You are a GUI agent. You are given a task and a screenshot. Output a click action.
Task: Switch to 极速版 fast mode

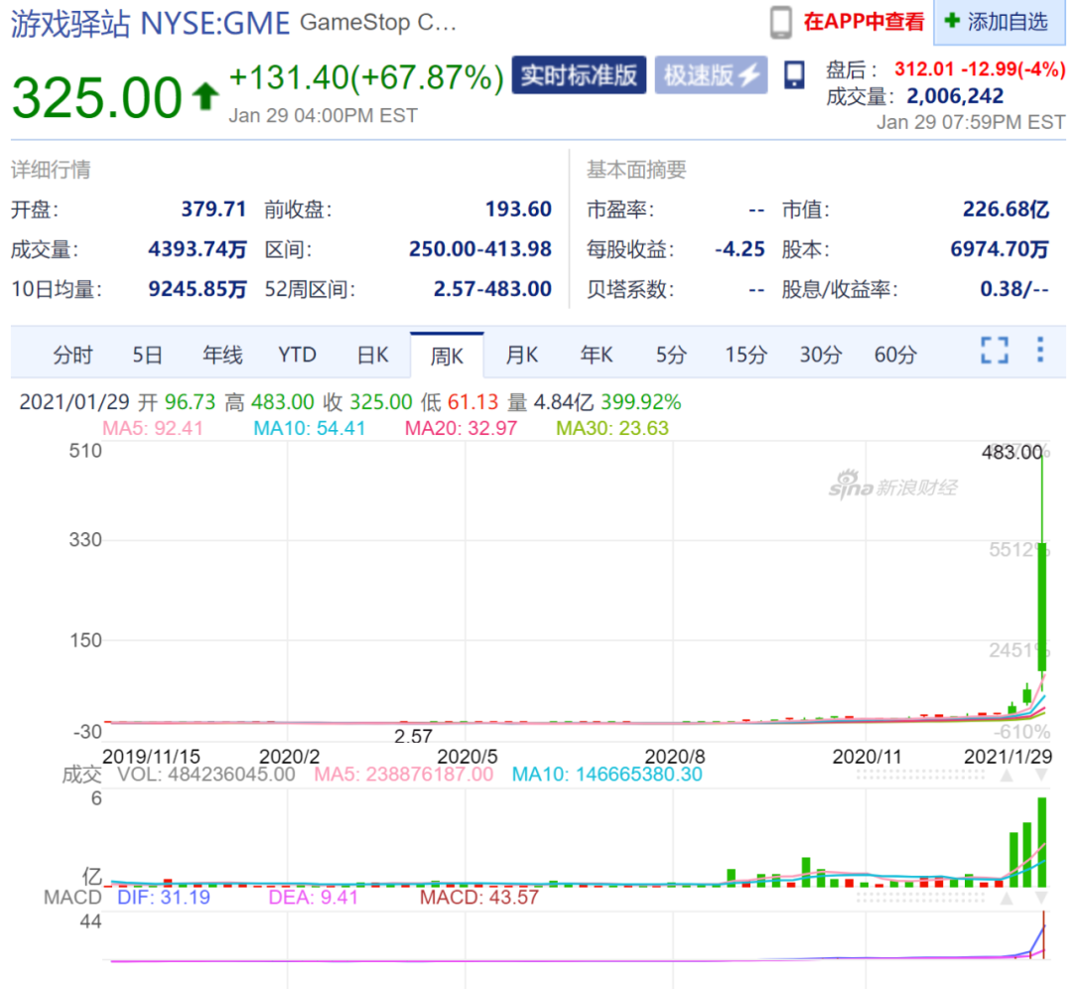click(711, 75)
